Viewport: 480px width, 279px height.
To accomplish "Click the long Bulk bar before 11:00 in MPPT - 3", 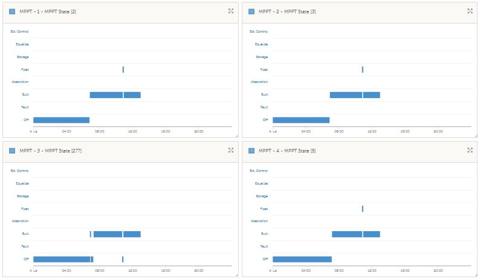I will point(108,234).
